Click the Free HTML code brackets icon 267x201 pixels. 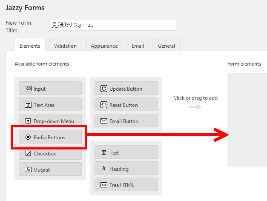104,185
